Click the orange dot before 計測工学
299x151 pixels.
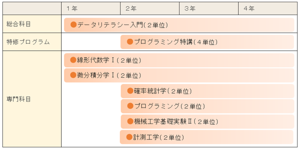(129, 137)
